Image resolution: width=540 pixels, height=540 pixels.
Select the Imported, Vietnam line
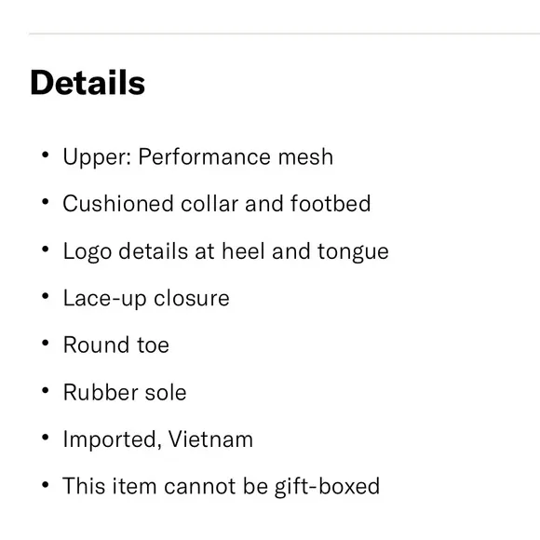[157, 439]
